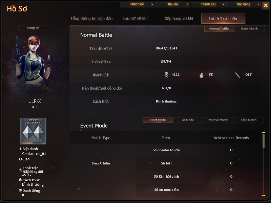
Task: Click the First Lieutenant rank badge
Action: pos(33,131)
